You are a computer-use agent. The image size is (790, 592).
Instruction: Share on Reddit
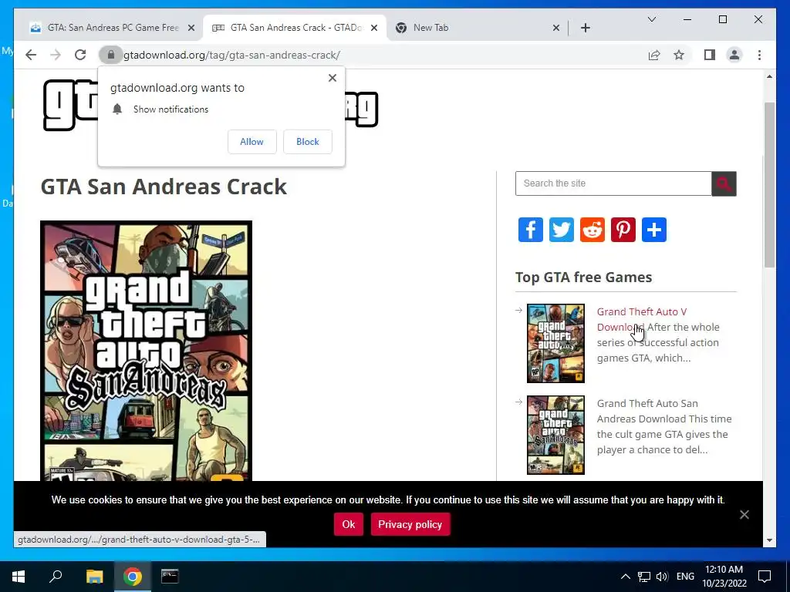point(592,230)
